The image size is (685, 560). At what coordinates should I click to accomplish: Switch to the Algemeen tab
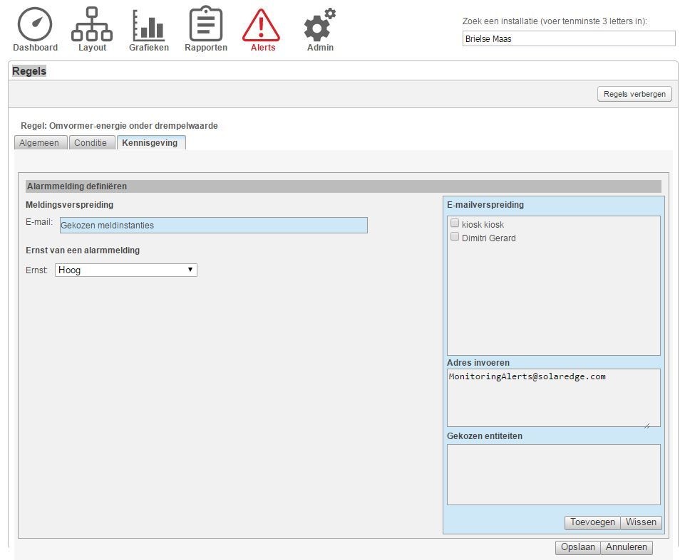point(41,142)
